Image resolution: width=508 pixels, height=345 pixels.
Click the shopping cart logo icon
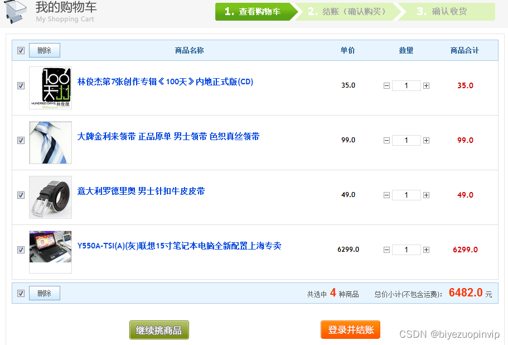click(x=15, y=11)
